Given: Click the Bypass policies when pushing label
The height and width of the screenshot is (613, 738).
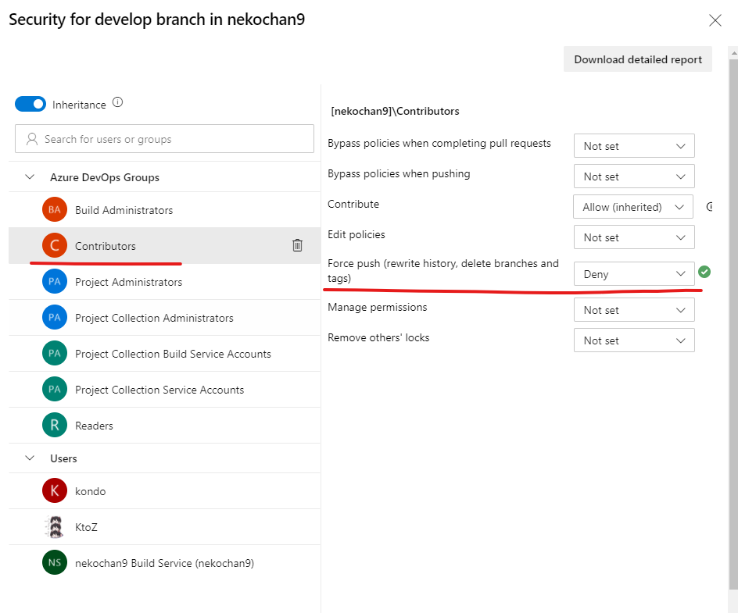Looking at the screenshot, I should tap(399, 173).
